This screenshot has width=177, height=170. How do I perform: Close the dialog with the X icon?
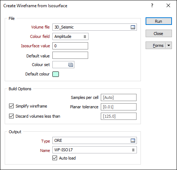(x=168, y=5)
